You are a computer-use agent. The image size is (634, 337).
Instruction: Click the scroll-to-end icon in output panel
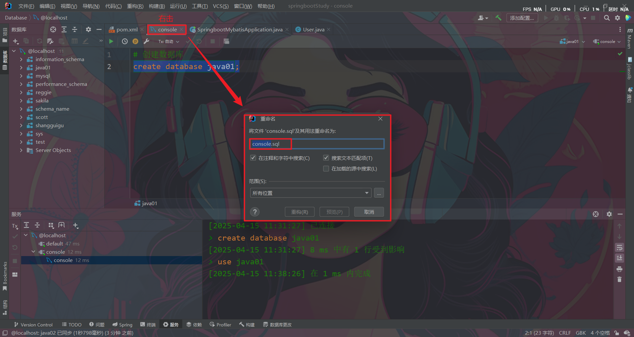tap(619, 258)
